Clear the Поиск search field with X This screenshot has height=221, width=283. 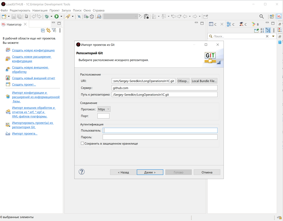pos(267,36)
